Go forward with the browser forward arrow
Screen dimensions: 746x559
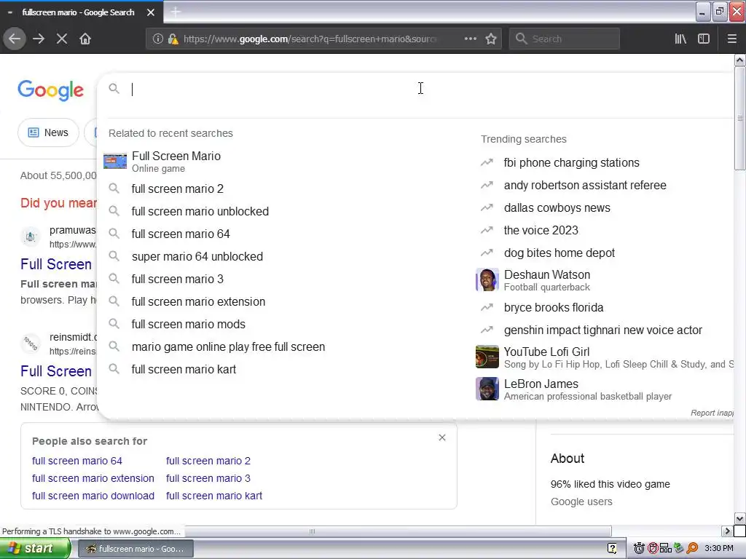[39, 39]
